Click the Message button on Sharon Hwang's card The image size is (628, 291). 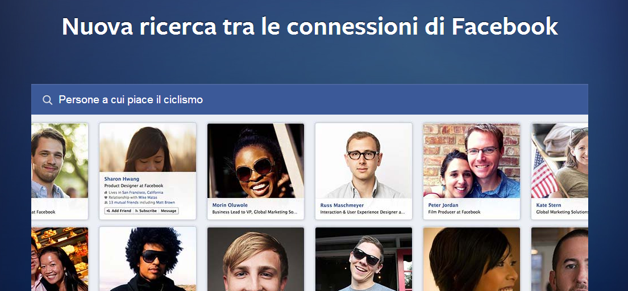tap(169, 210)
